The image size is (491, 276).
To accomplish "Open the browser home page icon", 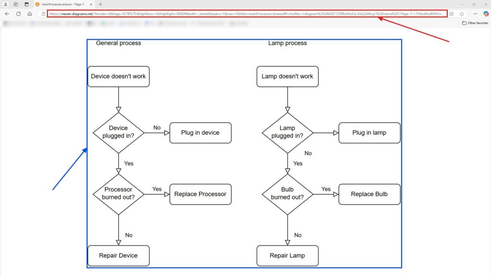I will pos(30,13).
